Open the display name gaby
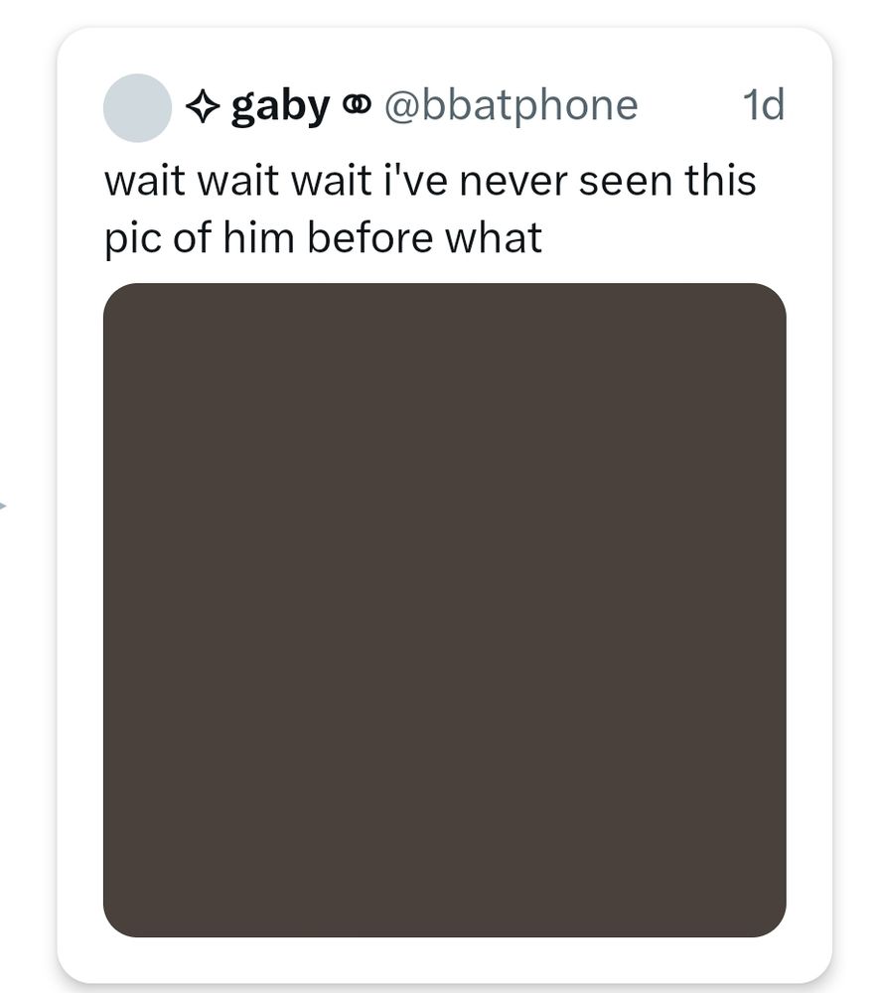The height and width of the screenshot is (993, 879). tap(280, 106)
